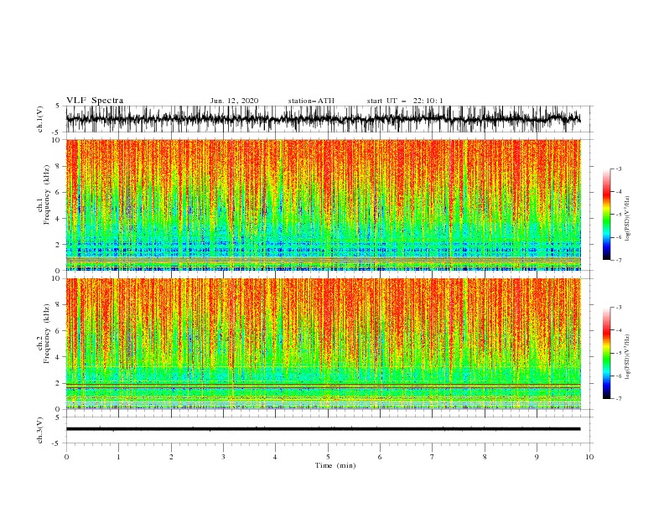Click the 5 minute tick label on the time axis
The width and height of the screenshot is (664, 513).
coord(328,457)
